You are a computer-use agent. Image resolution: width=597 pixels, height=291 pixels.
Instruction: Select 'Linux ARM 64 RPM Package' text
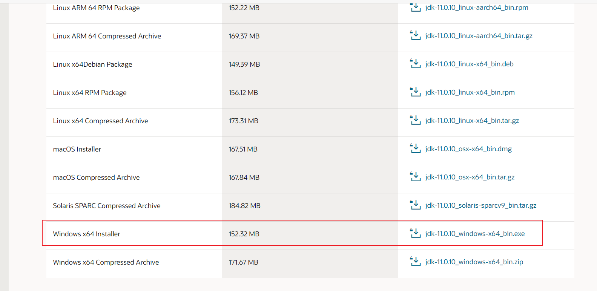tap(96, 8)
